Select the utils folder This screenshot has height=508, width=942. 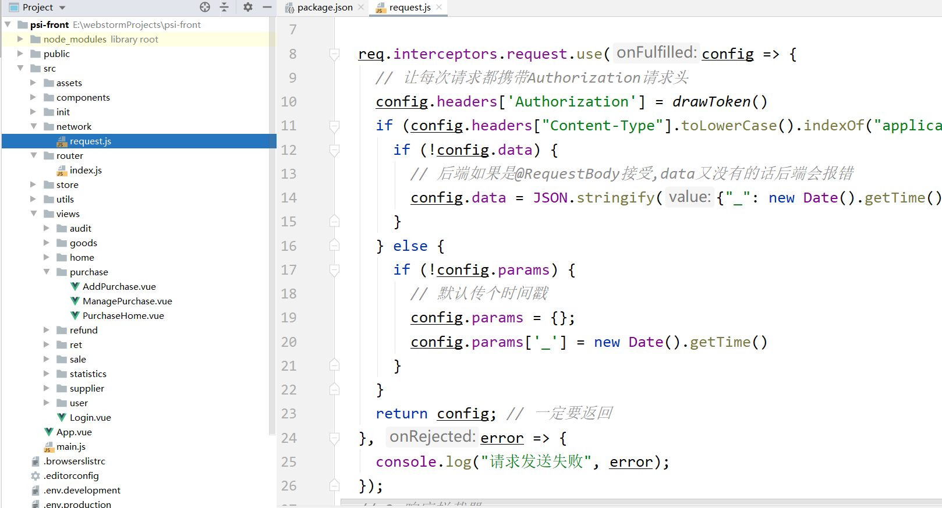point(65,199)
